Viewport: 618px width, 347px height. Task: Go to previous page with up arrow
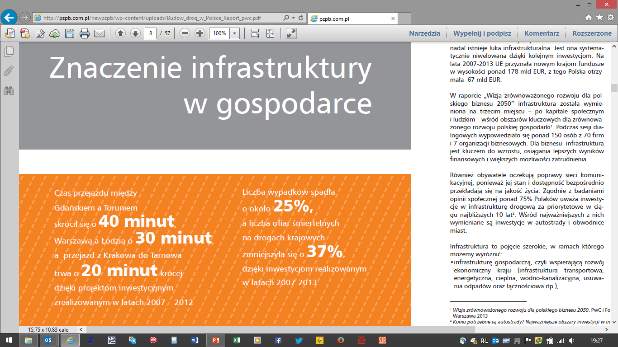coord(120,33)
